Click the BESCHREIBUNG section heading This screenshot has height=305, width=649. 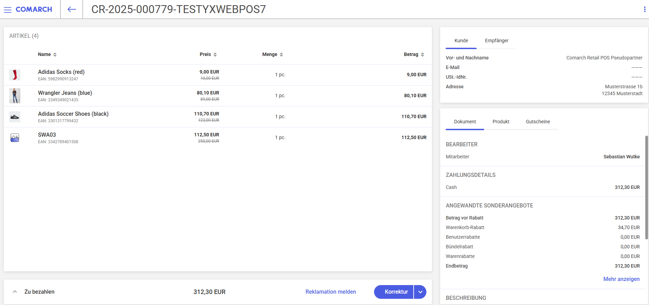click(466, 298)
